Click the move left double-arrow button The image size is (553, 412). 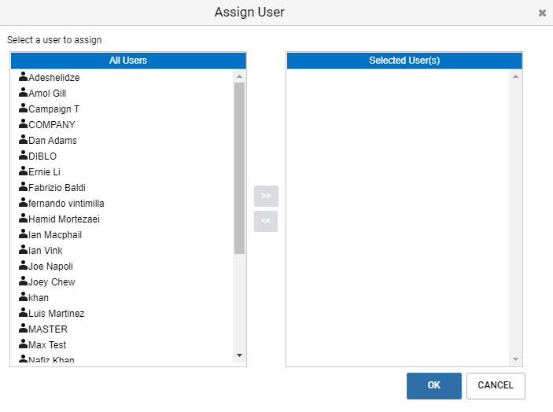(x=266, y=221)
